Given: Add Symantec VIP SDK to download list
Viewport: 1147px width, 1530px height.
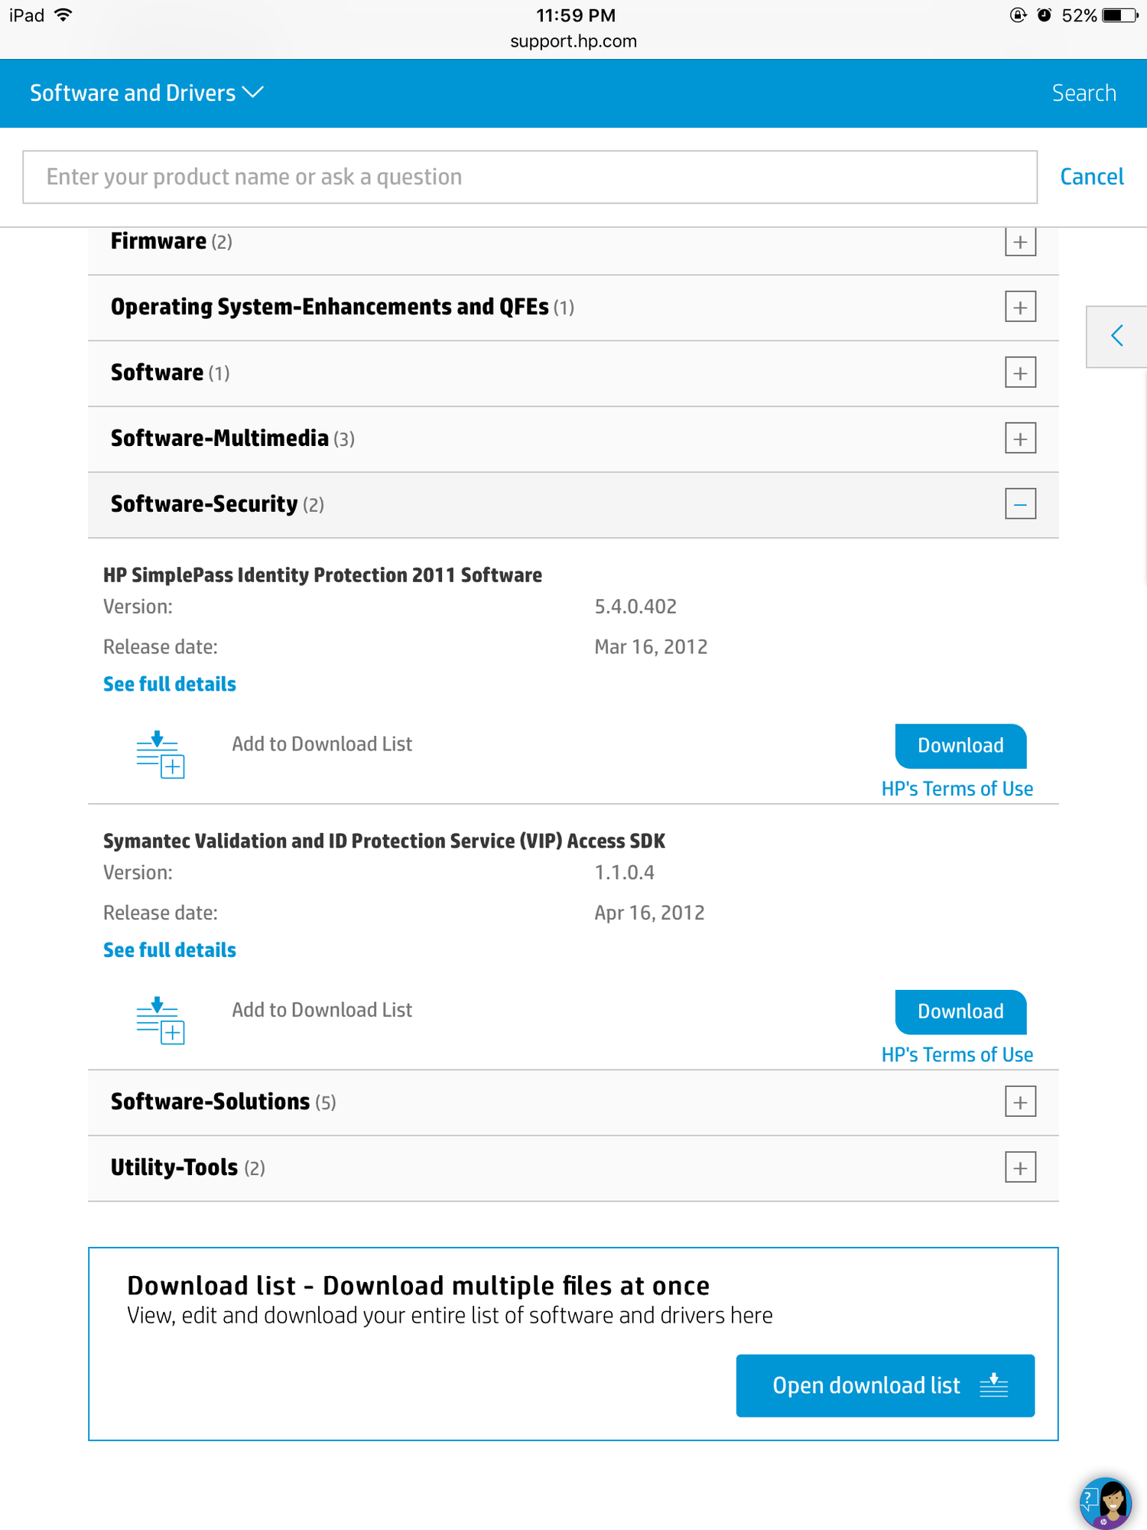Looking at the screenshot, I should click(x=322, y=1010).
